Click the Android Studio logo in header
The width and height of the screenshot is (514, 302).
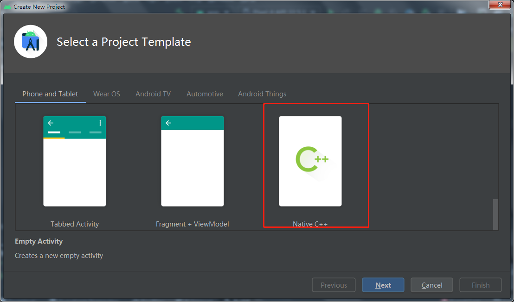(x=31, y=42)
